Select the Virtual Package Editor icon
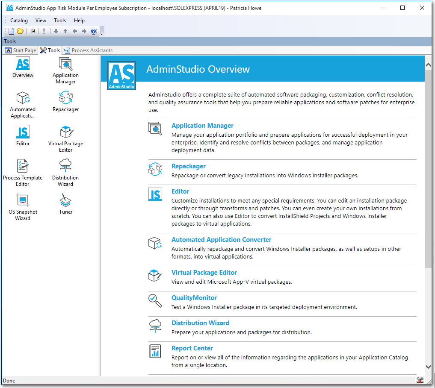This screenshot has height=388, width=435. point(65,132)
